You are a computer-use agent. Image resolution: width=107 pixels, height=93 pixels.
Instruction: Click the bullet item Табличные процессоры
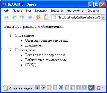[46, 60]
